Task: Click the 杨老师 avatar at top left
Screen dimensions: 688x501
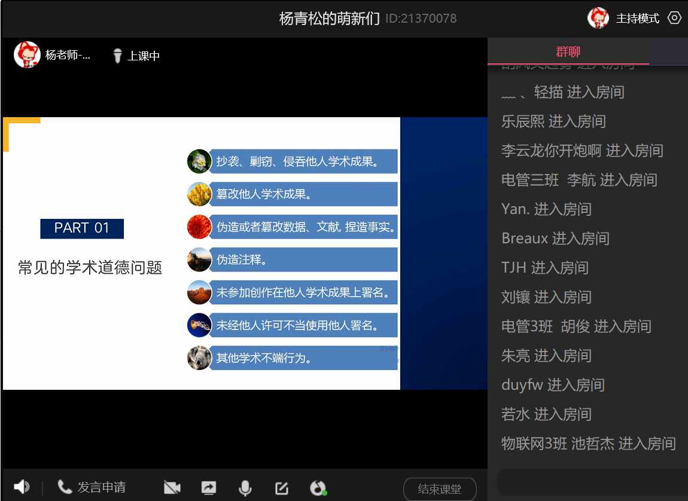Action: [x=27, y=55]
